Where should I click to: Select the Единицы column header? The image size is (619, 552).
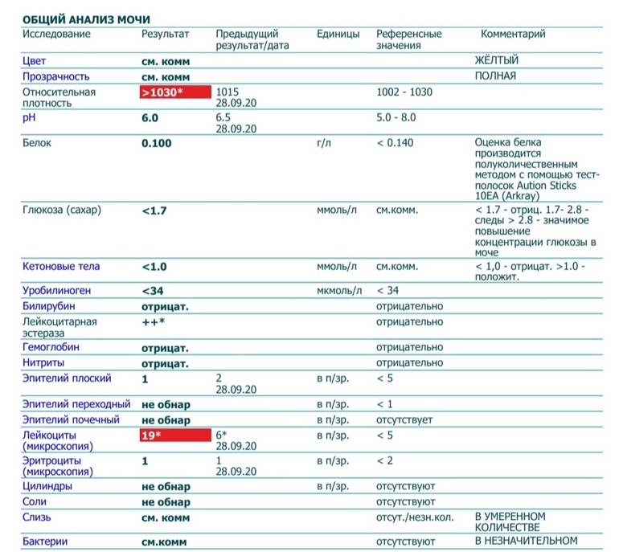338,35
